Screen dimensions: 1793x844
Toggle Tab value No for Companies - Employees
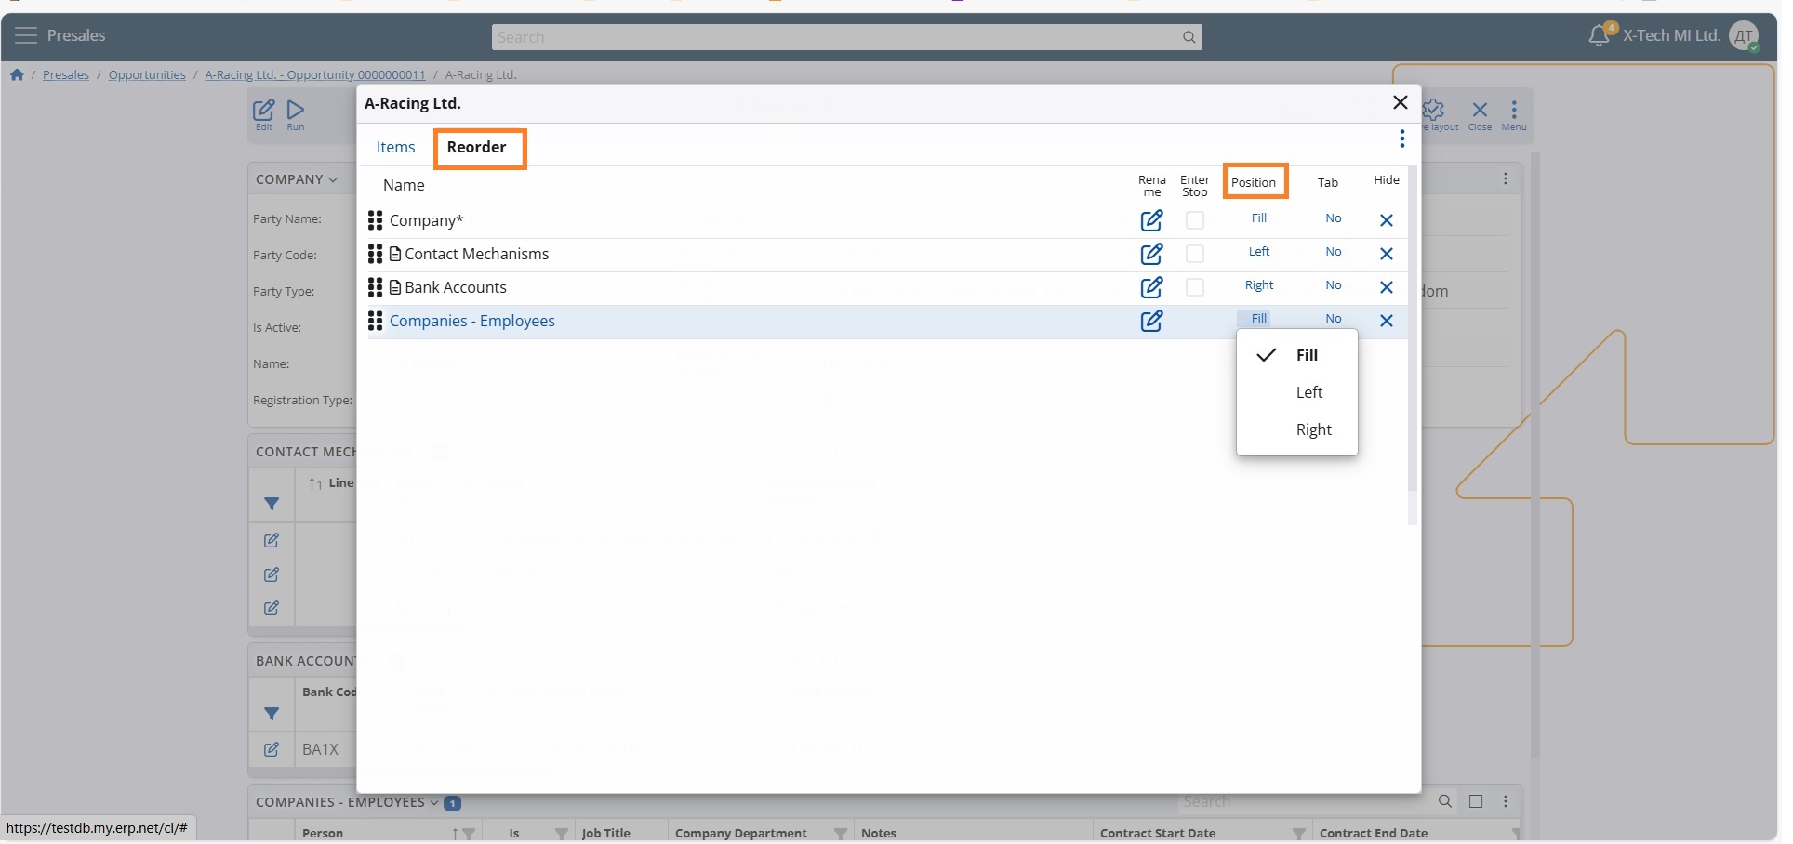click(x=1334, y=319)
